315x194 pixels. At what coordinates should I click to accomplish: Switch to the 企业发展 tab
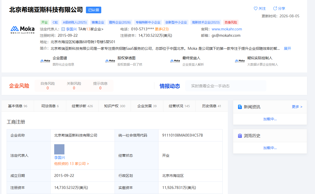[147, 106]
